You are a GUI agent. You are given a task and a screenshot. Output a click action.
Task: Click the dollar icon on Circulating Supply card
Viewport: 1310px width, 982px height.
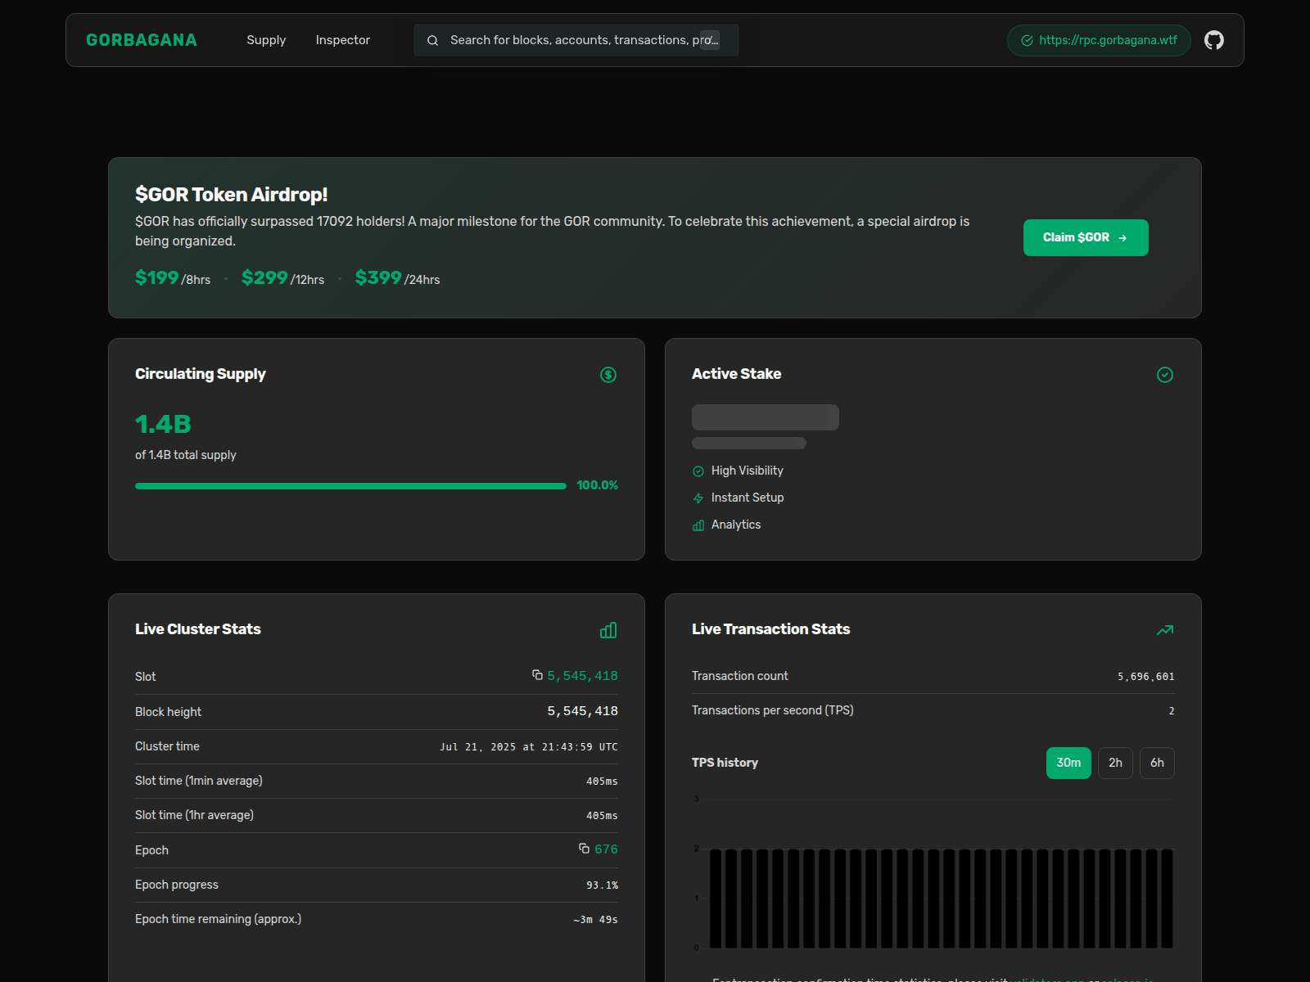coord(608,375)
